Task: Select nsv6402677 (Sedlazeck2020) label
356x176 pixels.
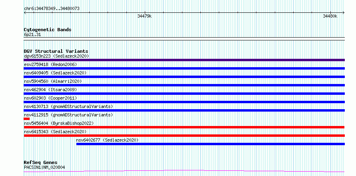Action: click(x=107, y=140)
